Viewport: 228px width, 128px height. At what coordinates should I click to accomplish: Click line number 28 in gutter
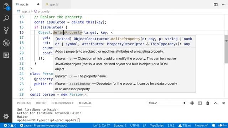(x=21, y=95)
